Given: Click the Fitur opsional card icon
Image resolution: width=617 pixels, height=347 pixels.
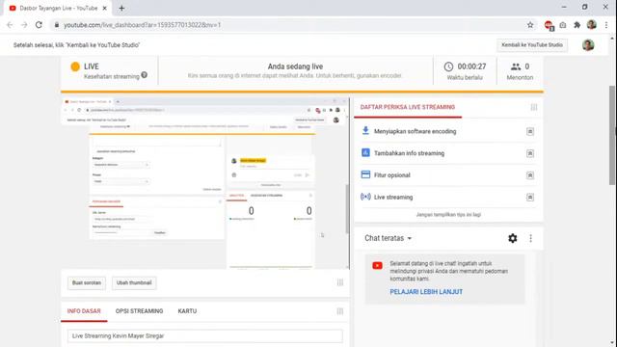Looking at the screenshot, I should click(x=365, y=174).
